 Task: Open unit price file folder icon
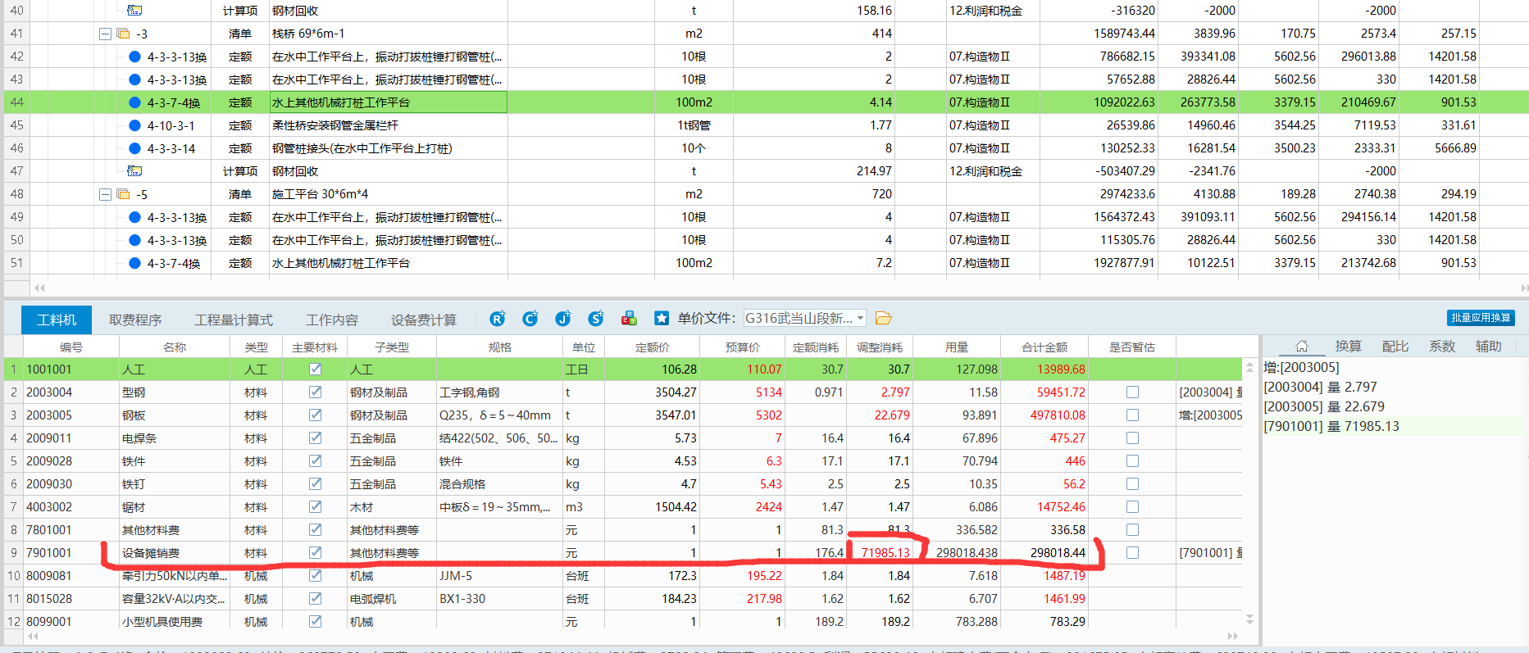point(883,318)
